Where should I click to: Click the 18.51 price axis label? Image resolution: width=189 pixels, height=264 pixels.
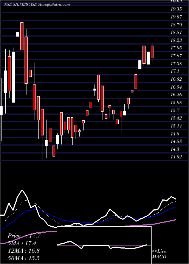click(x=176, y=32)
